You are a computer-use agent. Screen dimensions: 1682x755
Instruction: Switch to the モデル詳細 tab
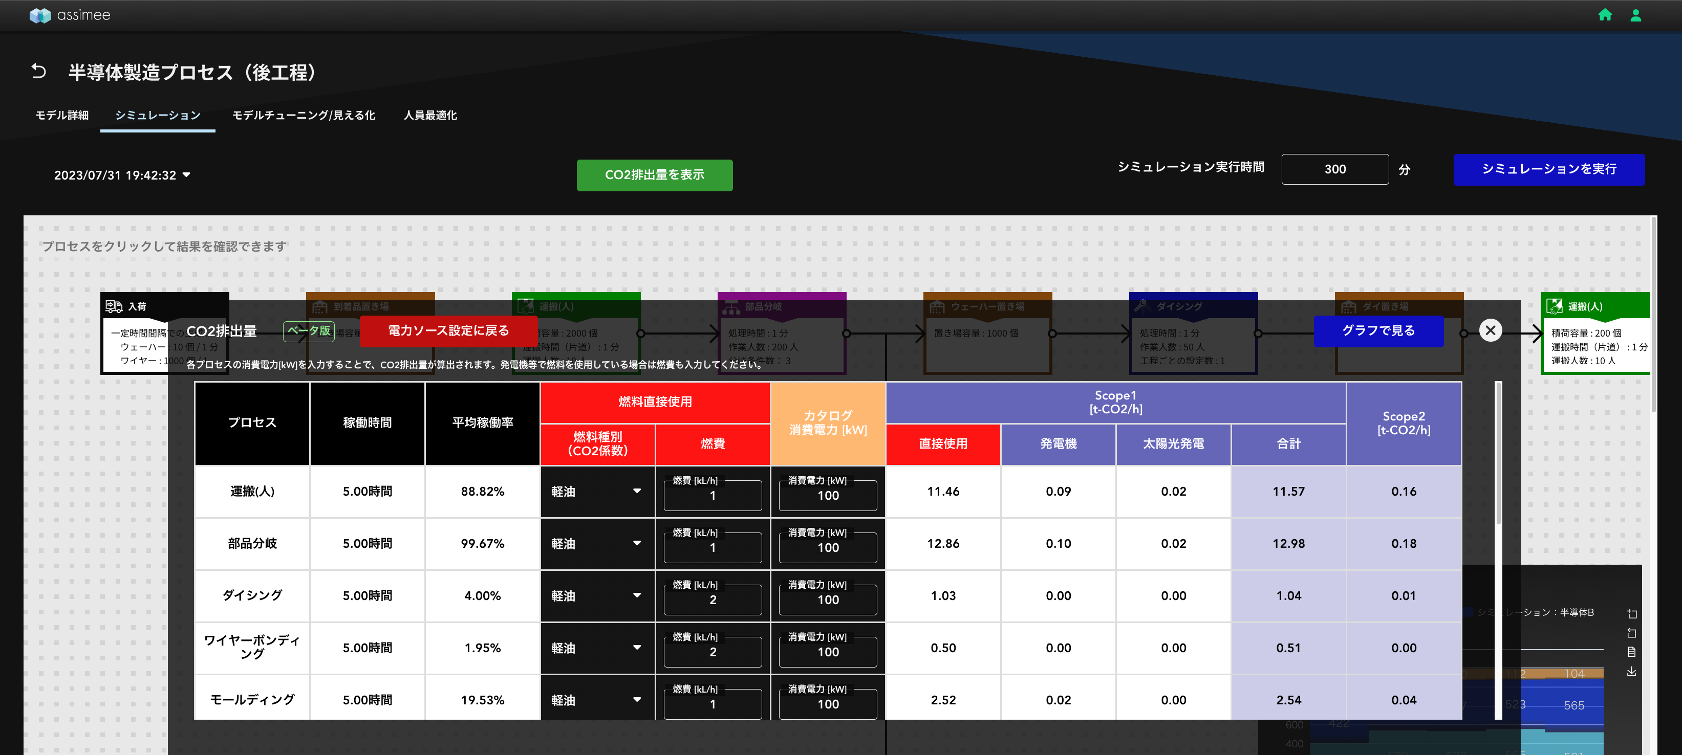62,116
